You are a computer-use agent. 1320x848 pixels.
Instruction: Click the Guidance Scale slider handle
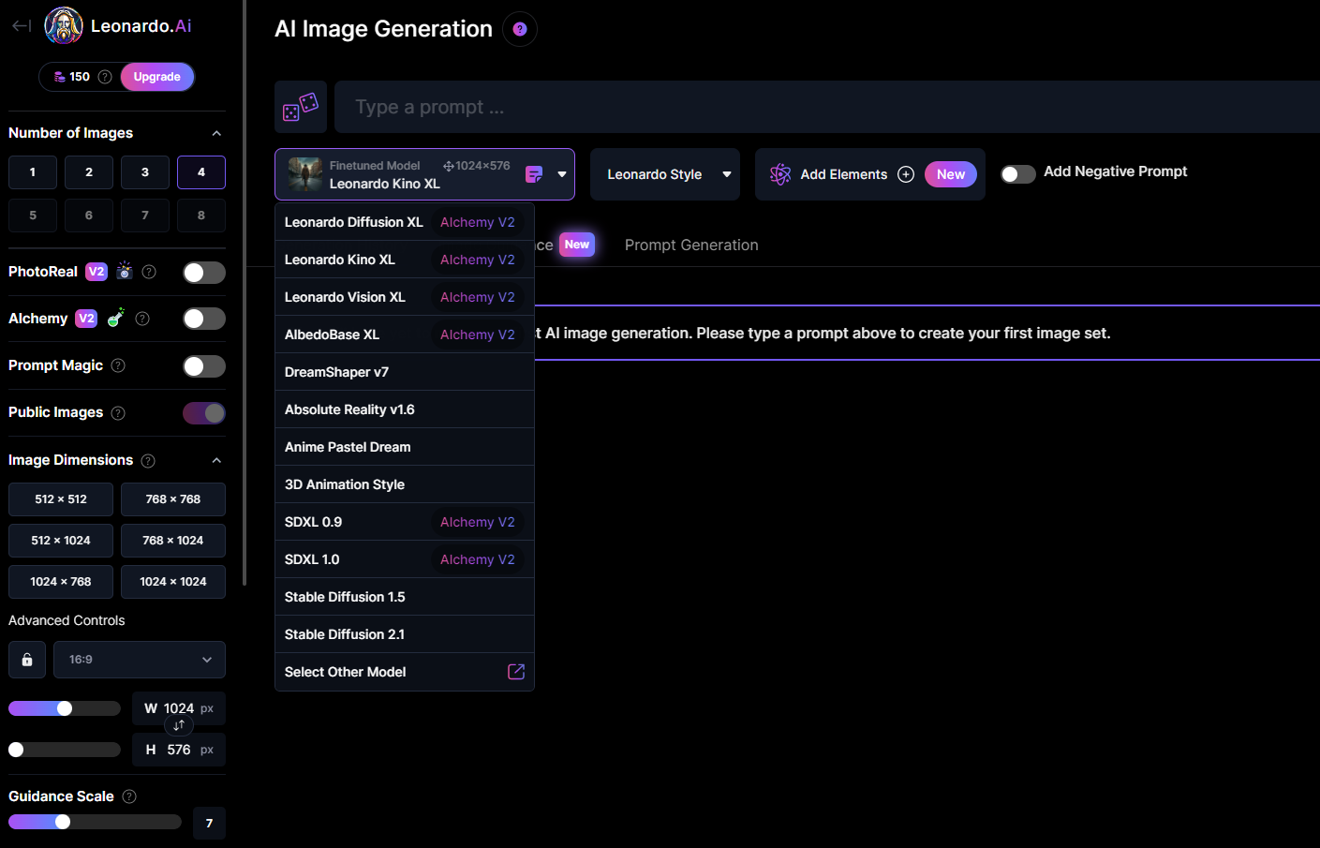click(x=63, y=822)
